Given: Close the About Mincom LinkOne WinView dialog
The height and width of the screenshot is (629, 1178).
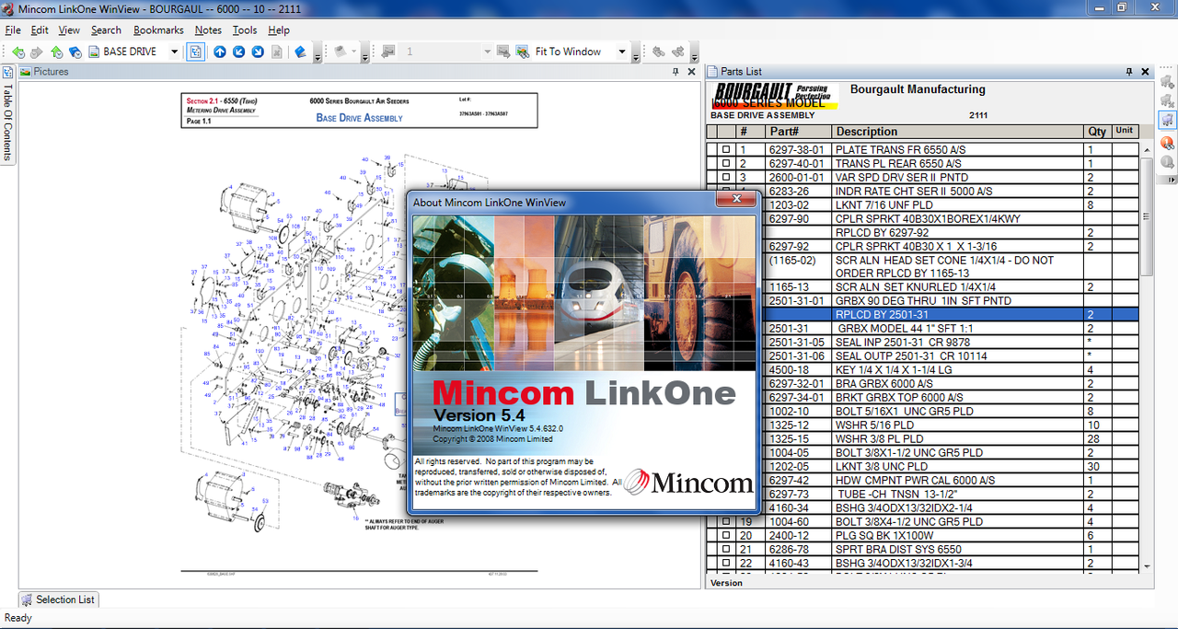Looking at the screenshot, I should [x=736, y=197].
